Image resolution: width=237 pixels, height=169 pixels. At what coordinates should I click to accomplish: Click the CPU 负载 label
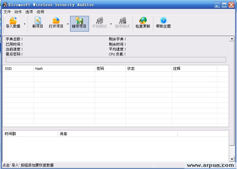[x=117, y=54]
